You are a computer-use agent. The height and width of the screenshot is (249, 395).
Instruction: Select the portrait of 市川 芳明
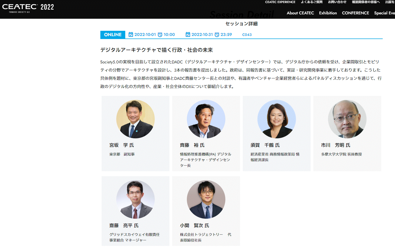pyautogui.click(x=347, y=119)
